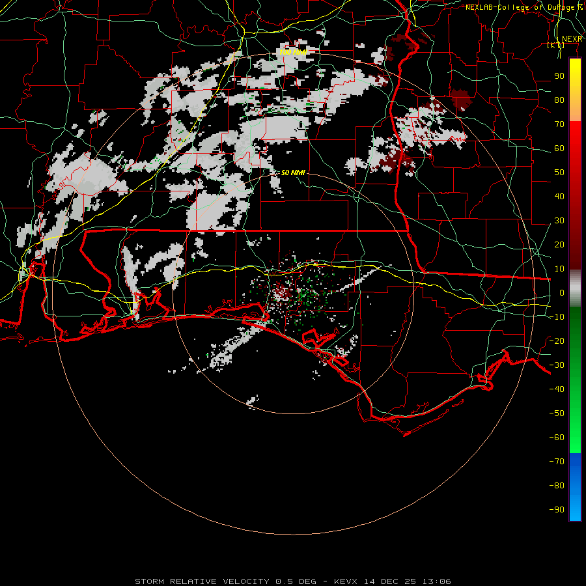This screenshot has width=586, height=586.
Task: Select the Storm Relative Velocity caption text
Action: (293, 581)
